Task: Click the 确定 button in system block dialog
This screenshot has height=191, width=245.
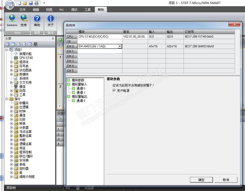Action: [201, 180]
